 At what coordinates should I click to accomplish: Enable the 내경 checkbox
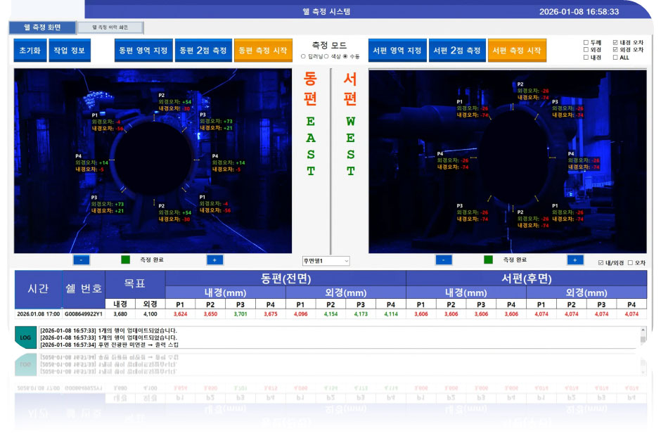[x=586, y=58]
